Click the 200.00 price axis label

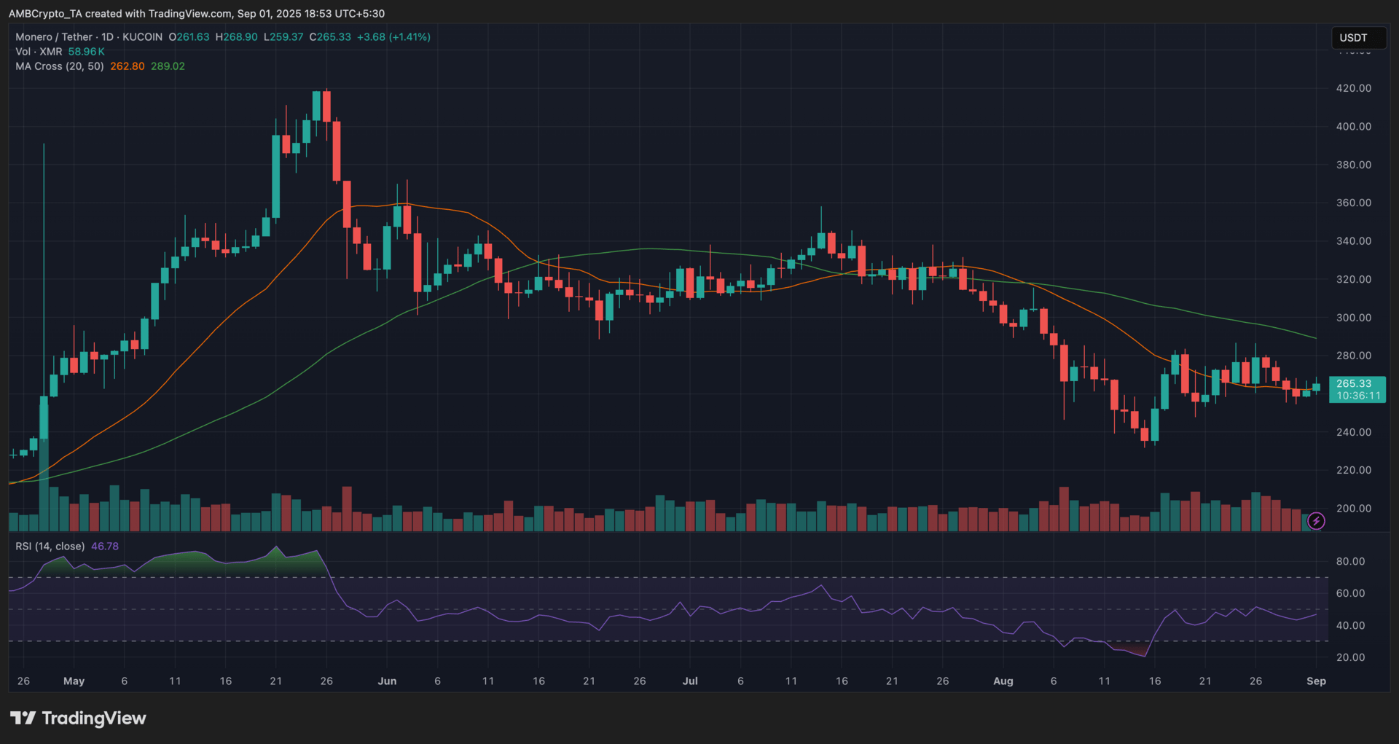click(1354, 509)
